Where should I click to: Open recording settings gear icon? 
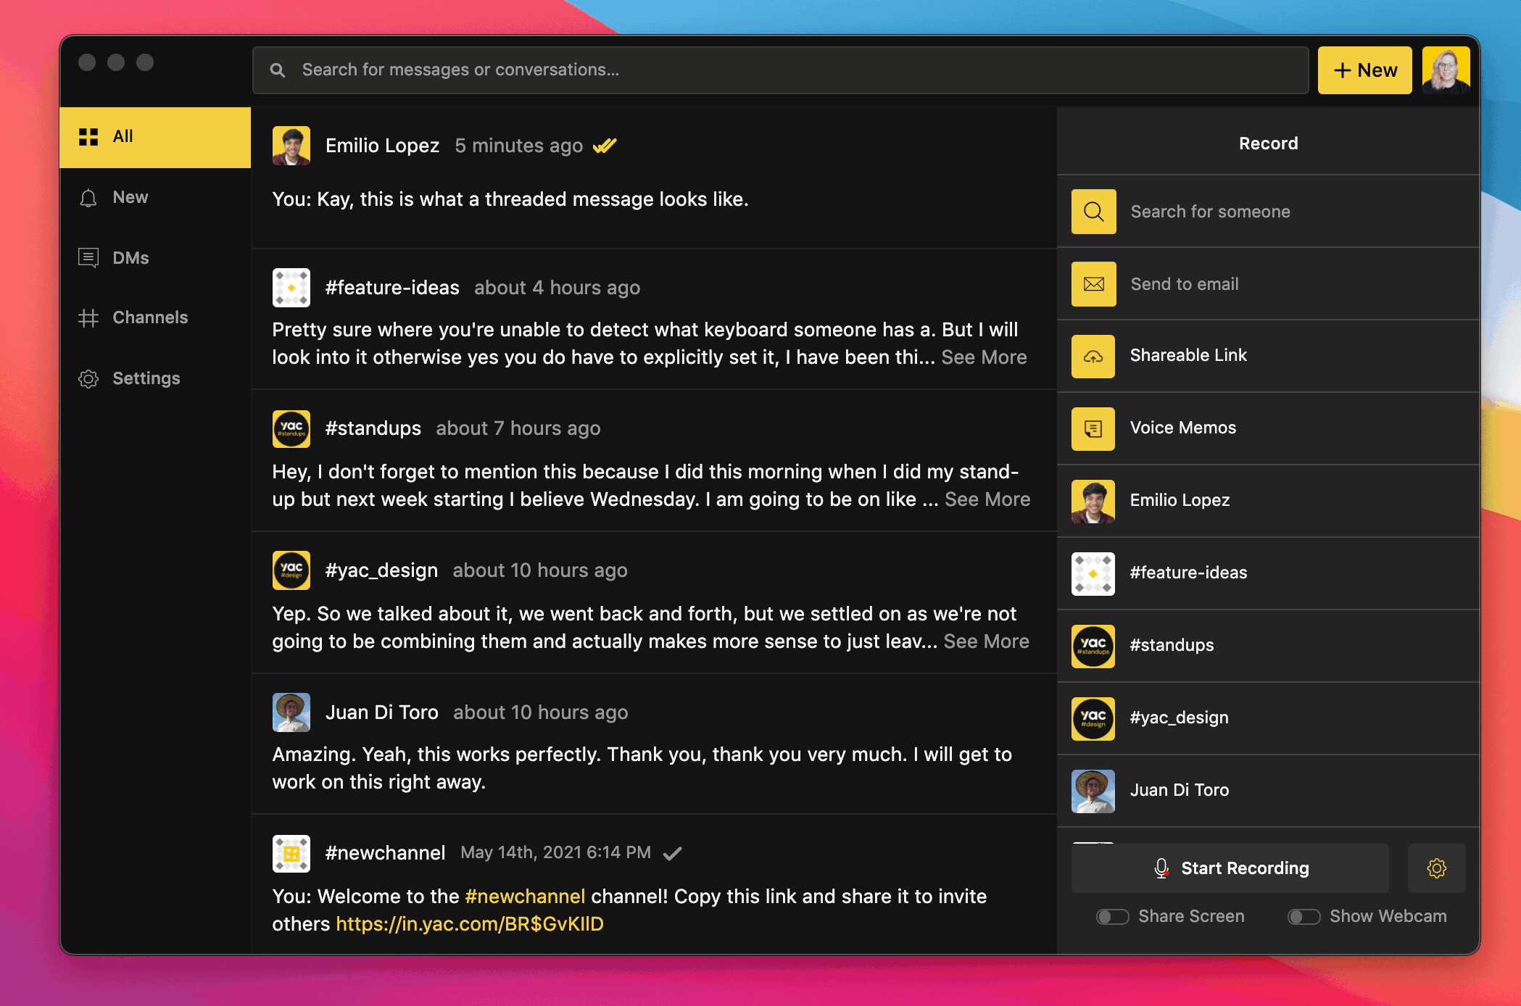pos(1436,868)
